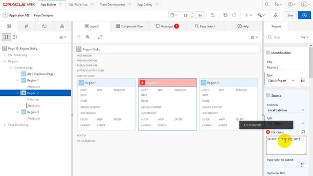
Task: Open the rendering tree options menu
Action: coord(63,37)
